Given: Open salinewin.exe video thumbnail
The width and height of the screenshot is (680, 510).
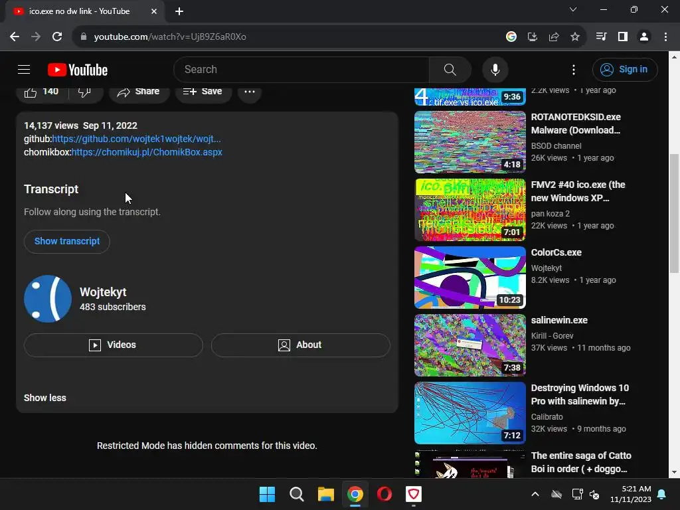Looking at the screenshot, I should (469, 345).
